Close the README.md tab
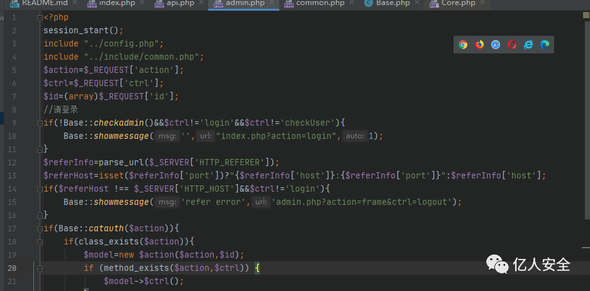590x291 pixels. click(x=74, y=3)
